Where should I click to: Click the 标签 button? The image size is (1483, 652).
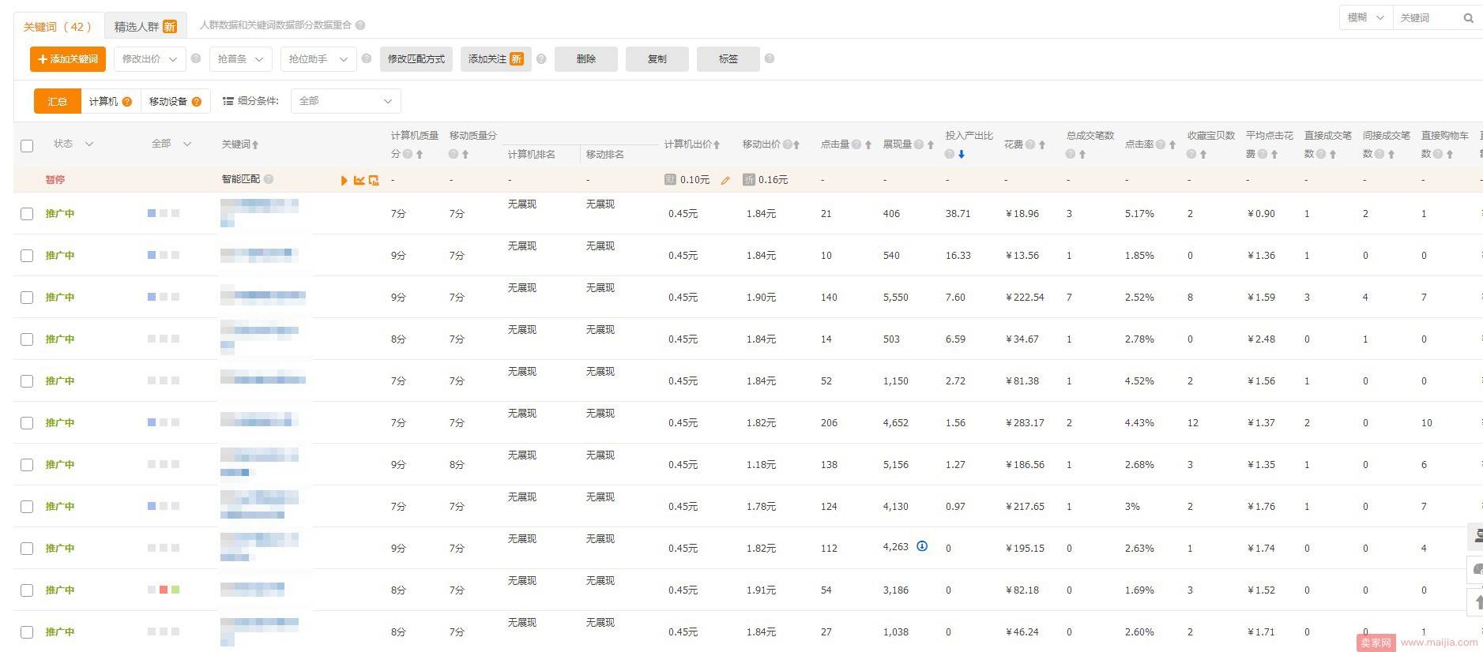(728, 59)
